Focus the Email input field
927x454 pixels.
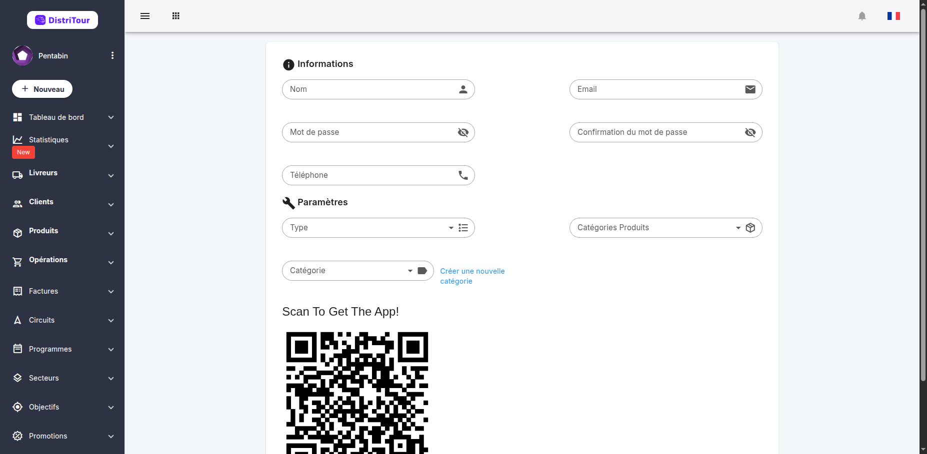[x=665, y=89]
